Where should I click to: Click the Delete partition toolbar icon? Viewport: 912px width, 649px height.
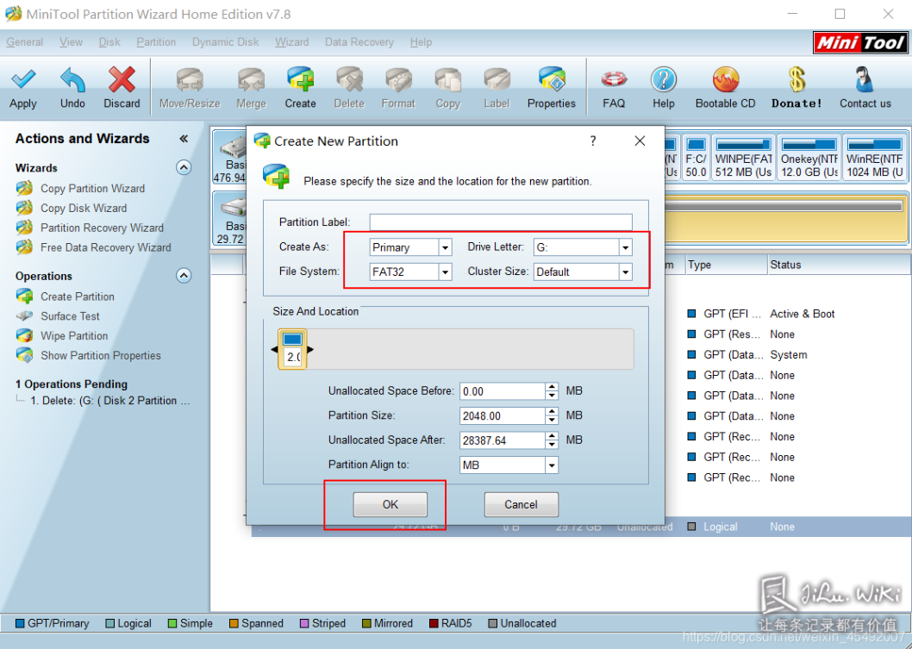(x=349, y=79)
